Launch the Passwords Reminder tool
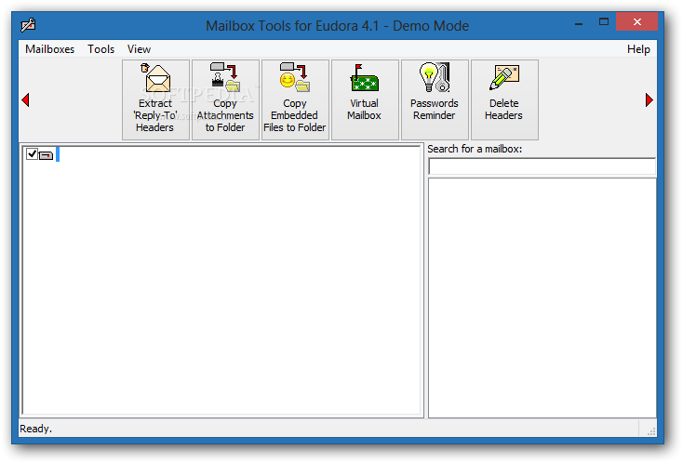Screen dimensions: 683x463 (x=435, y=99)
